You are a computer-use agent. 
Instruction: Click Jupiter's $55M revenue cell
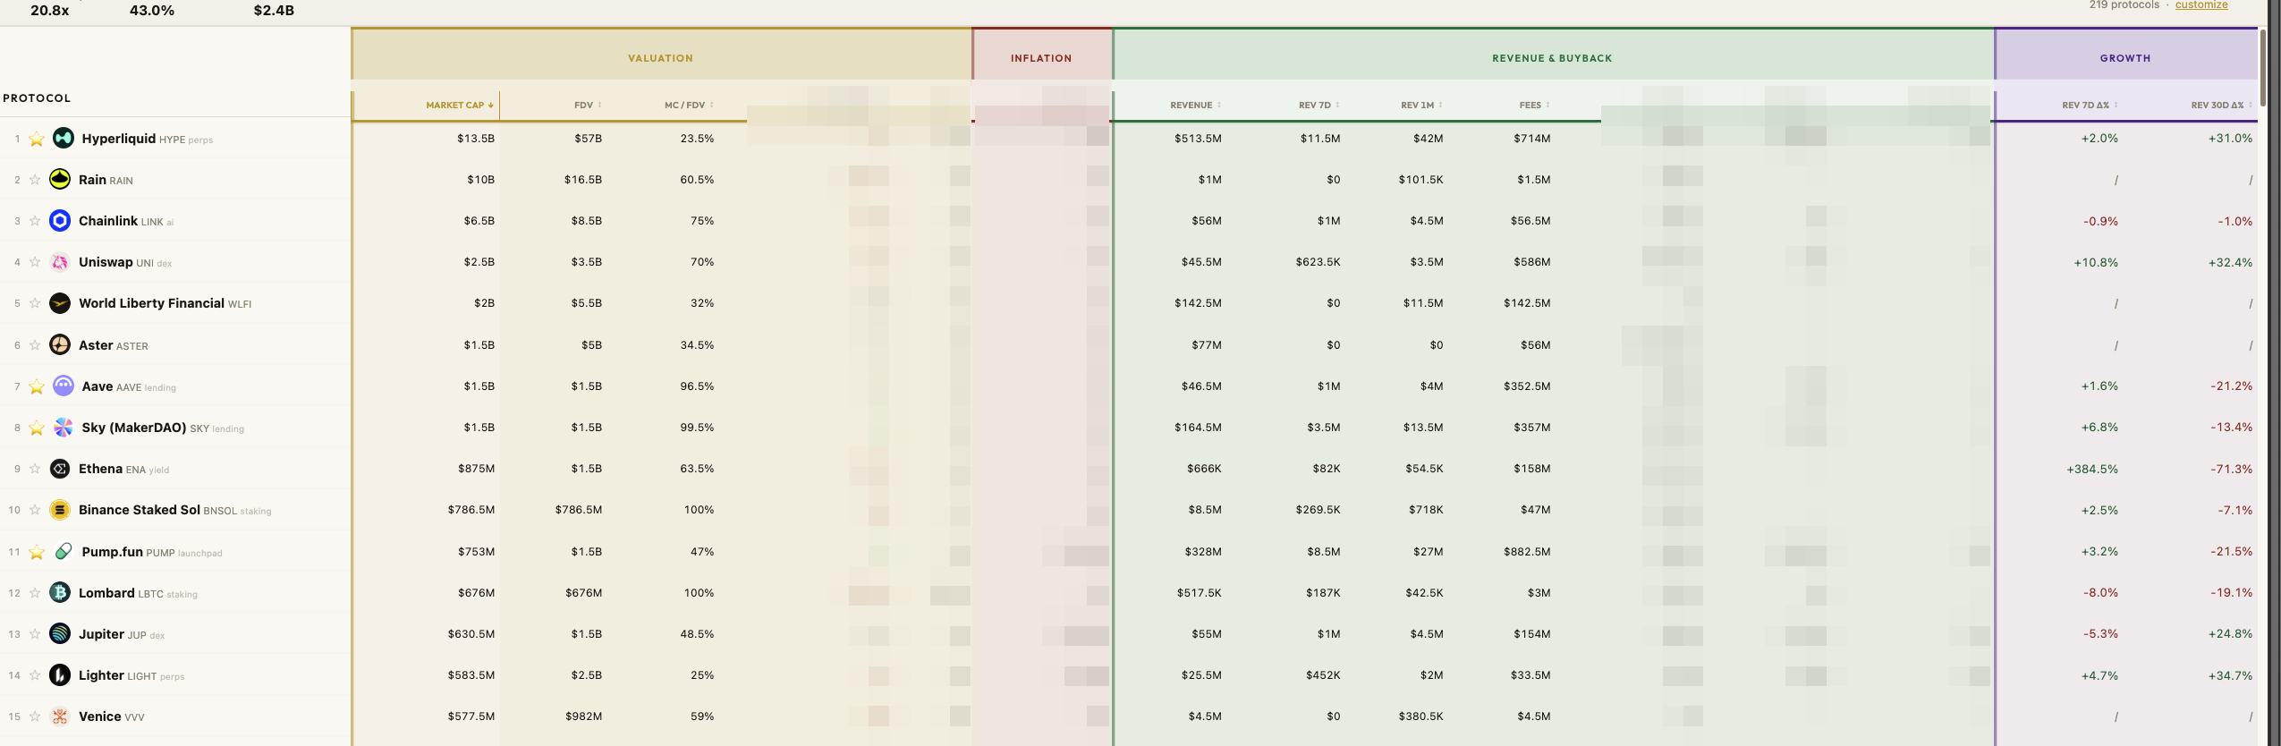click(1206, 634)
